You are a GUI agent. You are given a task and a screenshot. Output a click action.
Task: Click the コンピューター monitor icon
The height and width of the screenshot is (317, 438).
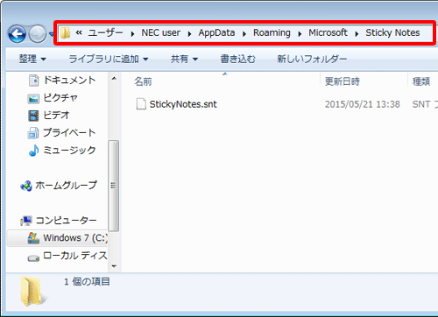tap(26, 221)
